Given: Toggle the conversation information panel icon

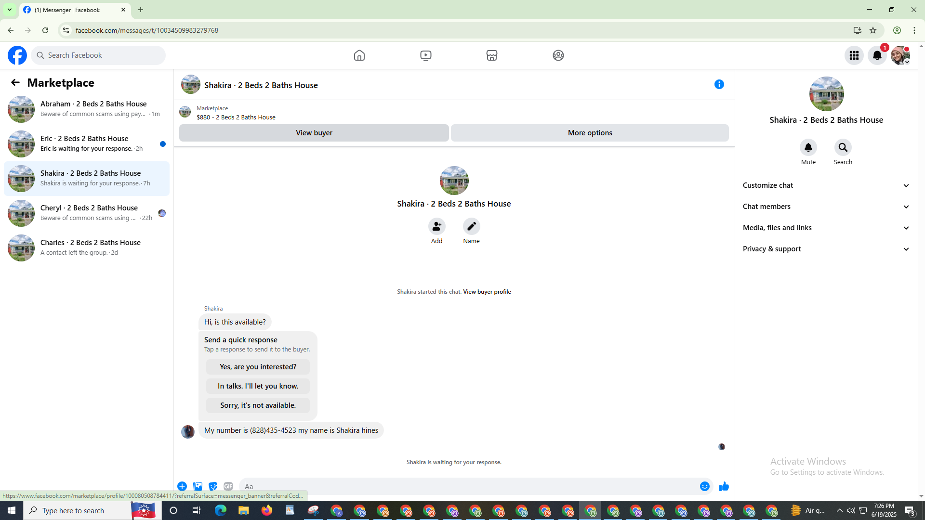Looking at the screenshot, I should (x=719, y=85).
